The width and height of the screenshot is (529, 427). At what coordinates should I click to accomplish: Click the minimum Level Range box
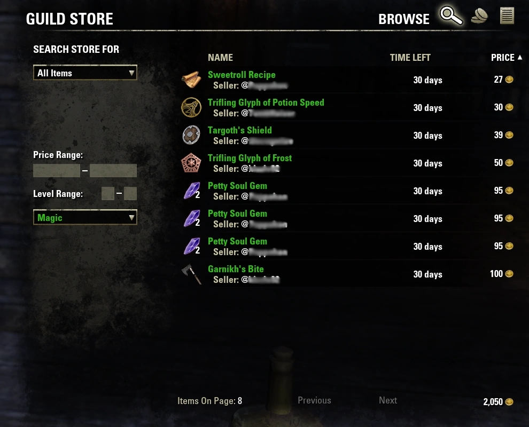click(108, 194)
